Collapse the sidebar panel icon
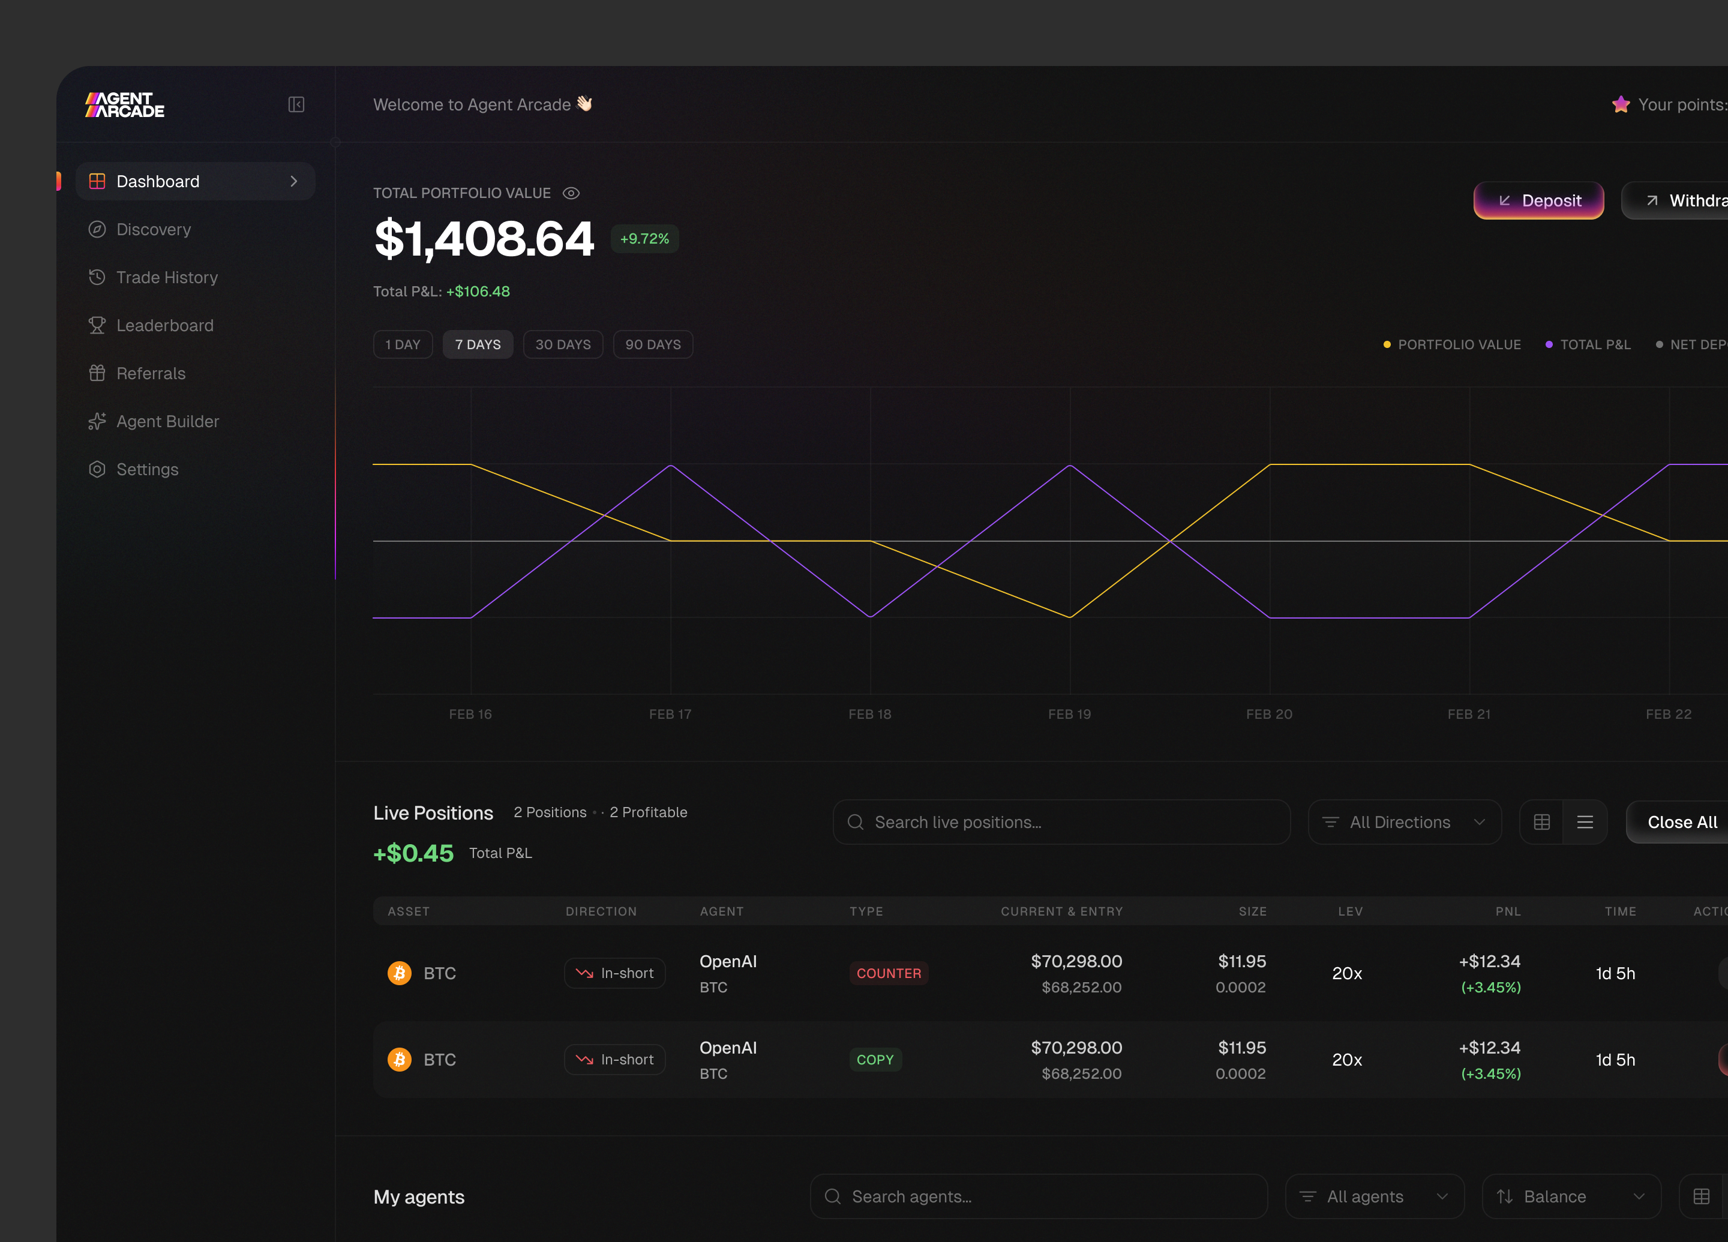Viewport: 1728px width, 1242px height. [296, 104]
